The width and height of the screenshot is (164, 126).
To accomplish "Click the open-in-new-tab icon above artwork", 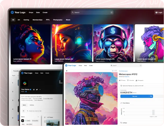I will [x=113, y=71].
